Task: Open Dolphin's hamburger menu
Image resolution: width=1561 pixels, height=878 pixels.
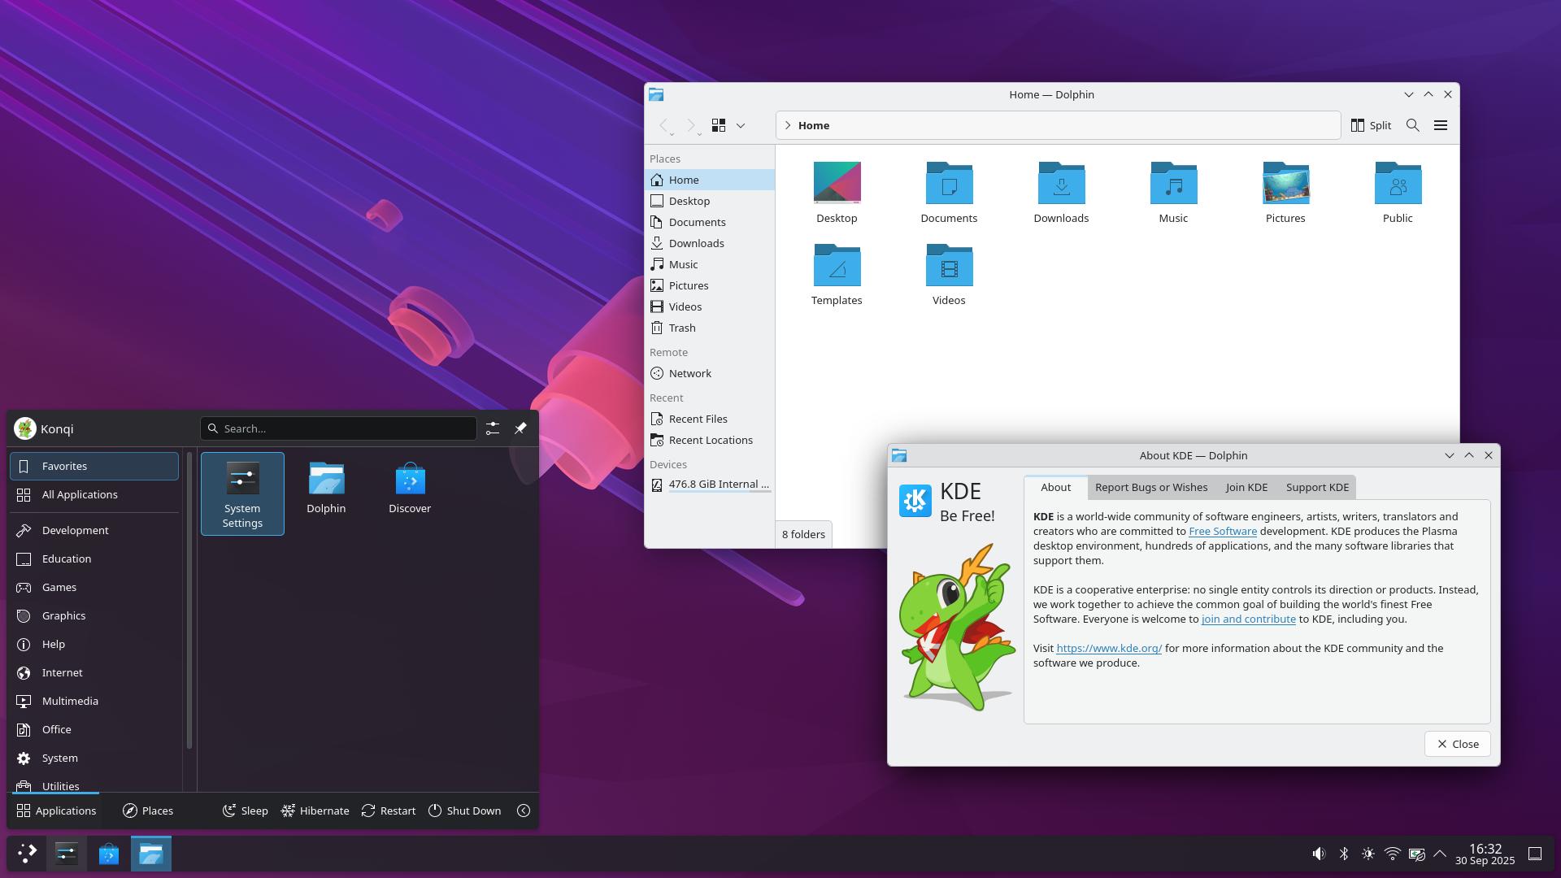Action: 1441,125
